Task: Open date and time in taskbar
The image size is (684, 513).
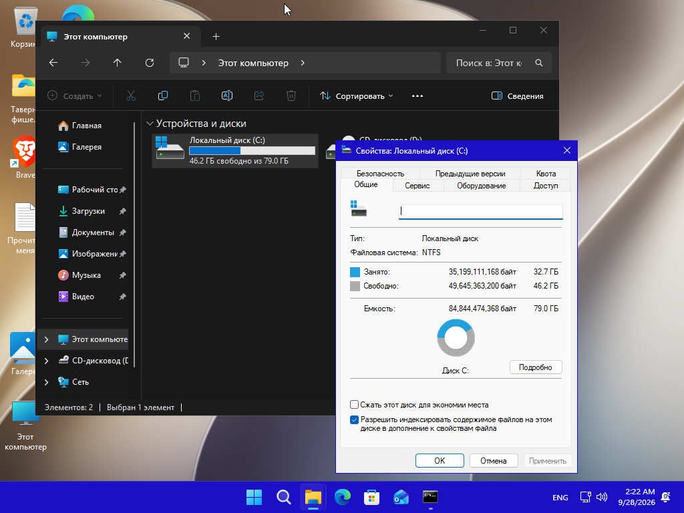Action: click(x=637, y=497)
